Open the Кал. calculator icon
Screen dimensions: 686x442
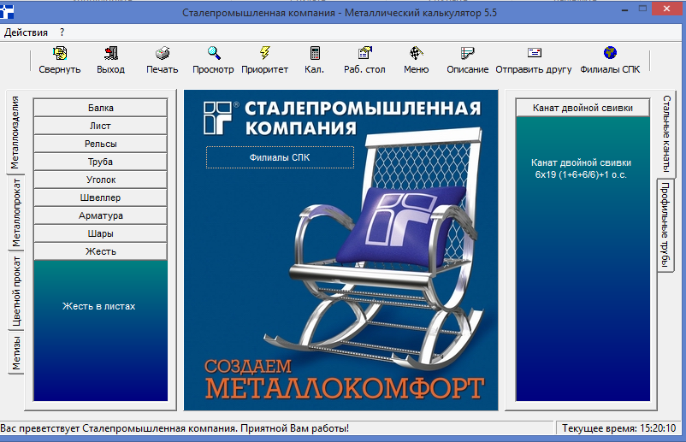click(x=315, y=53)
